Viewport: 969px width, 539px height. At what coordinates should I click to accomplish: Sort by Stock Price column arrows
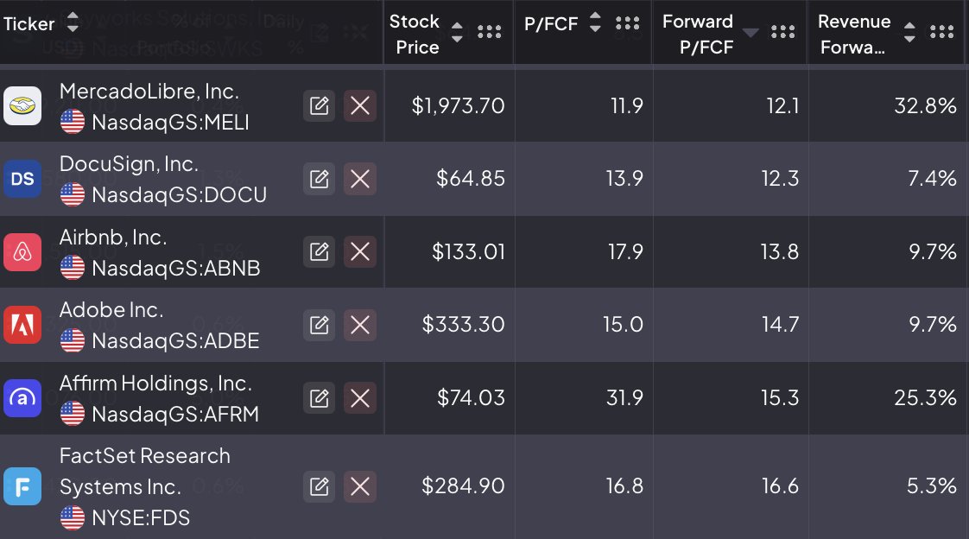[x=458, y=32]
